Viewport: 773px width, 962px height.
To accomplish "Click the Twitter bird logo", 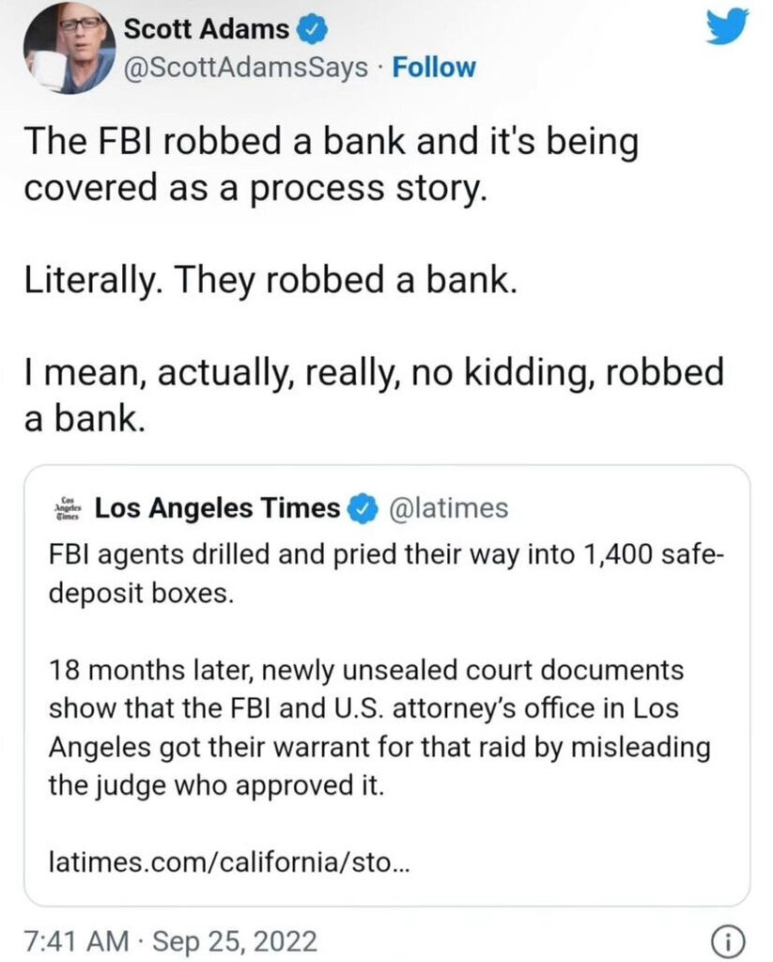I will (x=727, y=26).
